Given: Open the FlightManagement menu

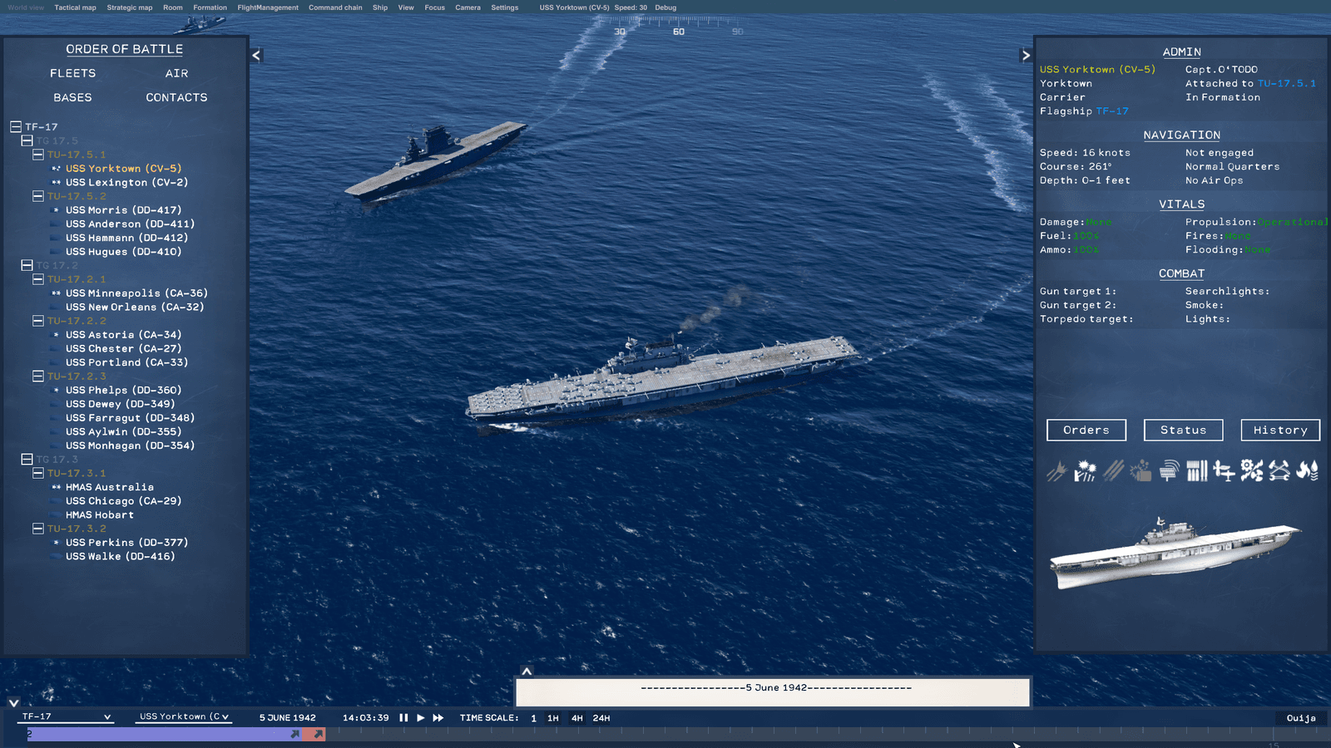Looking at the screenshot, I should click(x=268, y=7).
